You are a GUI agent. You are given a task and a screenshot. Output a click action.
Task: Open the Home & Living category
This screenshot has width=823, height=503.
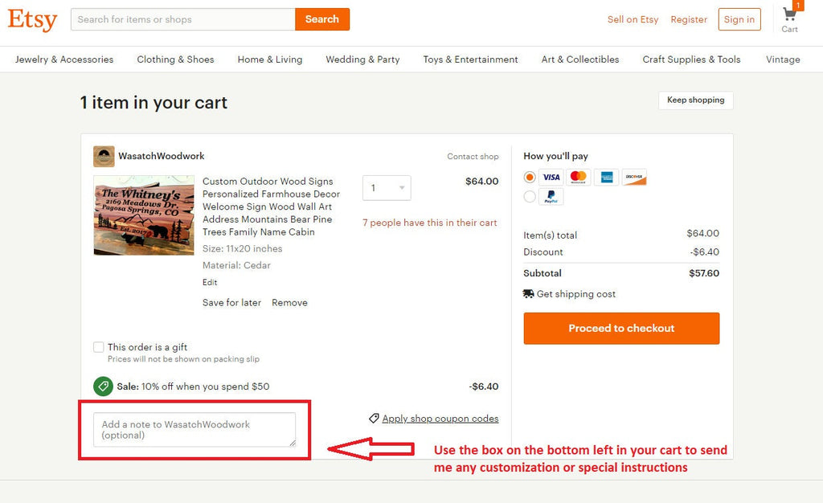[270, 59]
